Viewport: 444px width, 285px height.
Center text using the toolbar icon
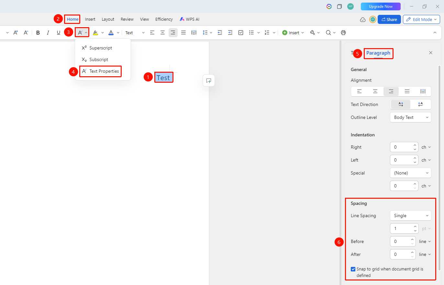pyautogui.click(x=162, y=33)
